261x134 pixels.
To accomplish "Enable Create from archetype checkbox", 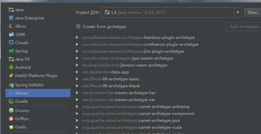I will [78, 27].
